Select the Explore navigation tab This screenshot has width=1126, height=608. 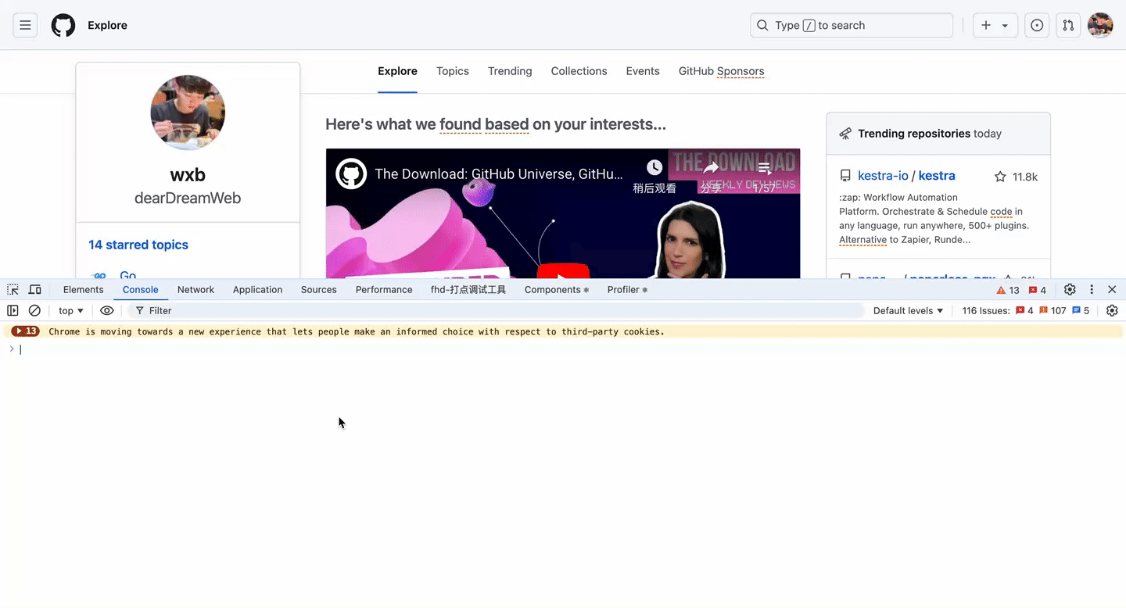397,71
